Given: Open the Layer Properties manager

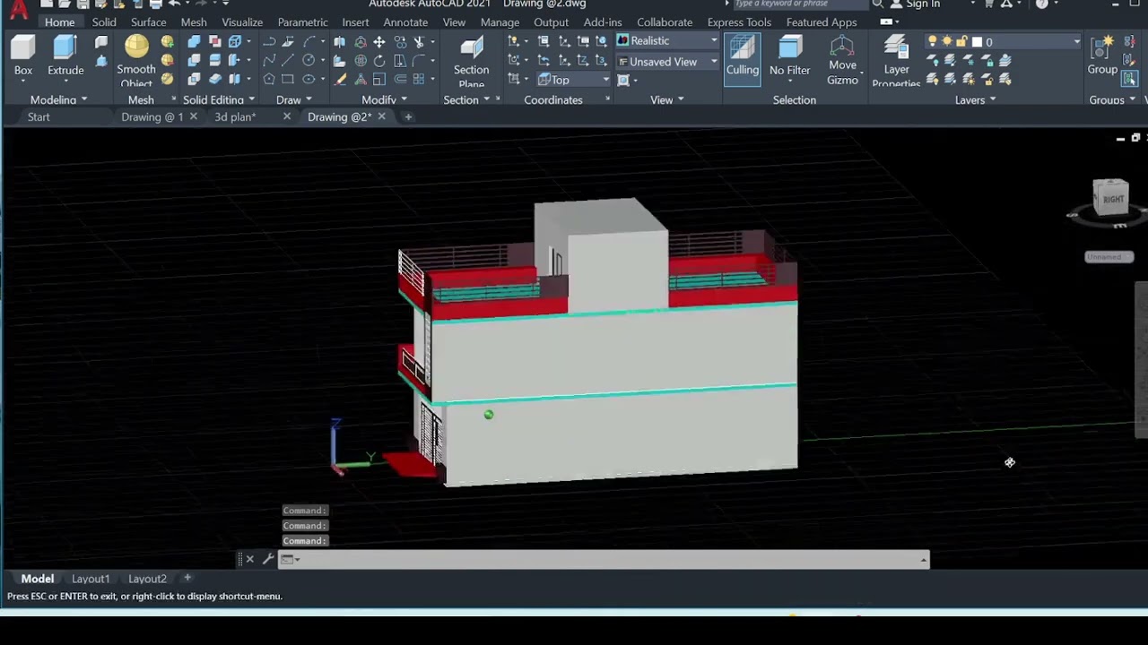Looking at the screenshot, I should click(x=896, y=61).
